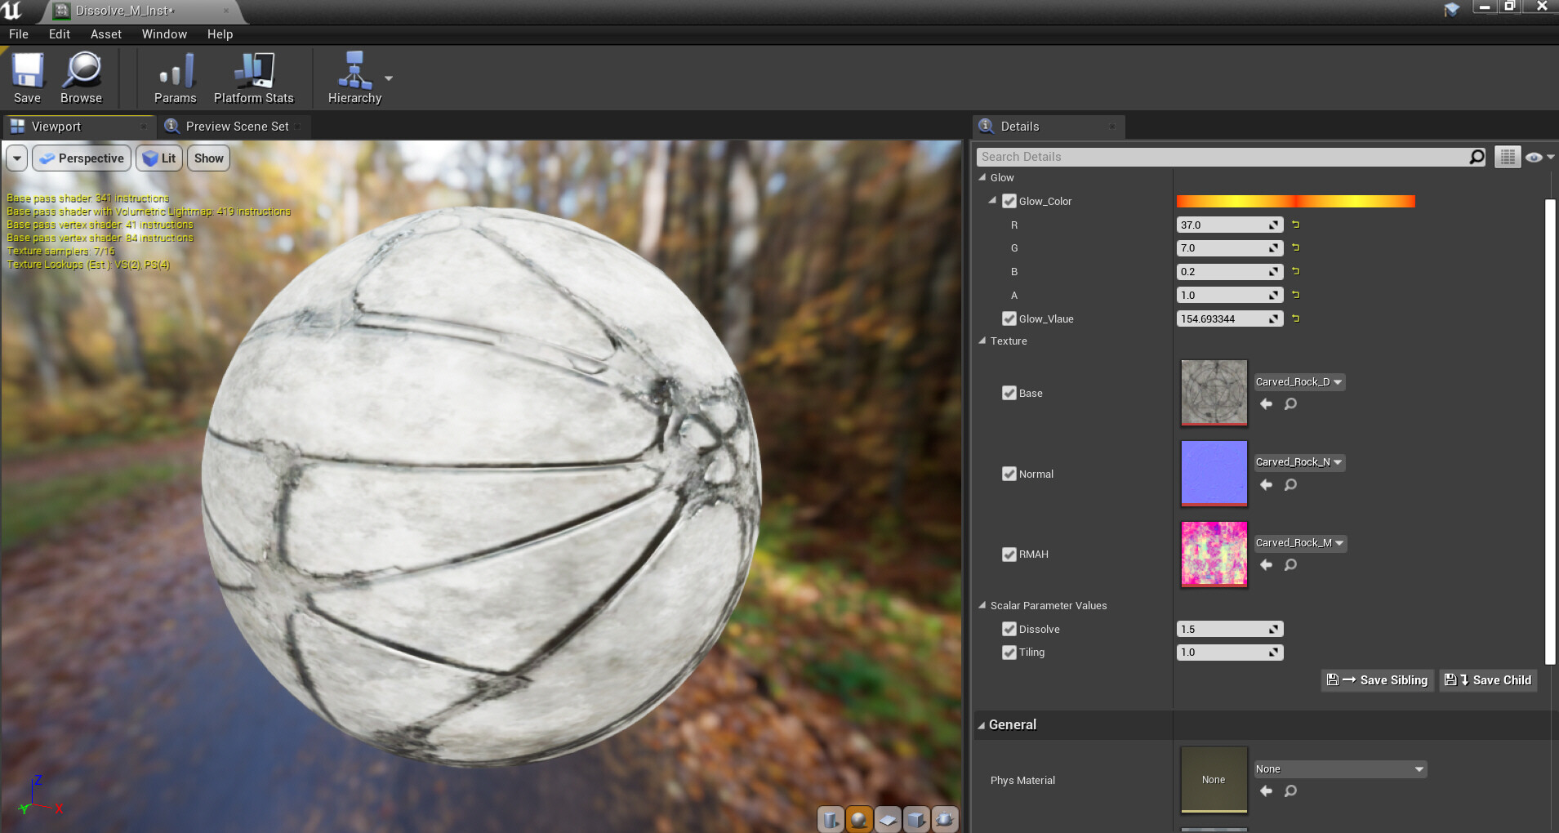Screen dimensions: 1559x833
Task: Collapse the Scalar Parameter Values section
Action: pos(982,605)
